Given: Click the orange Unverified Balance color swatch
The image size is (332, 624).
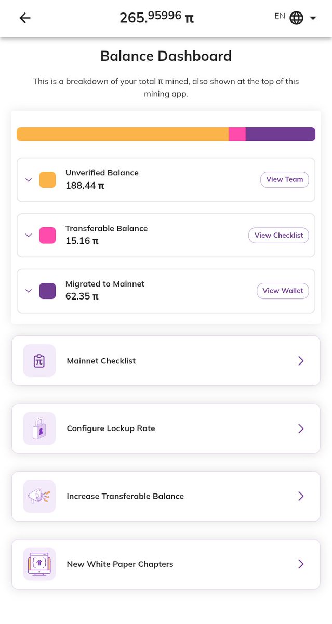Looking at the screenshot, I should click(x=47, y=180).
